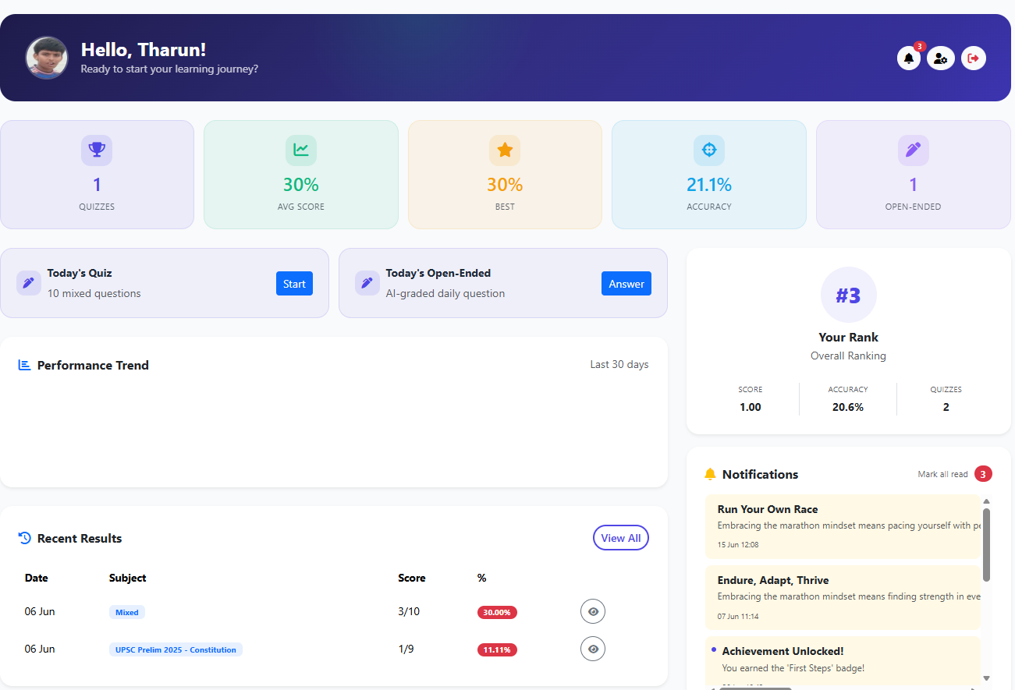This screenshot has height=690, width=1015.
Task: Click the 11.11% red score badge
Action: 497,649
